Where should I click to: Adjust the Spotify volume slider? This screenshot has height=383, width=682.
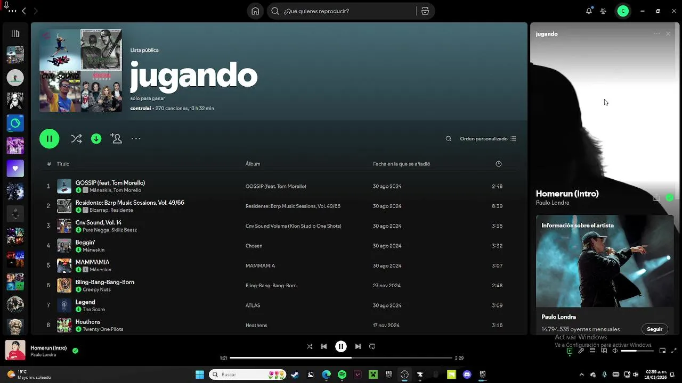tap(636, 351)
